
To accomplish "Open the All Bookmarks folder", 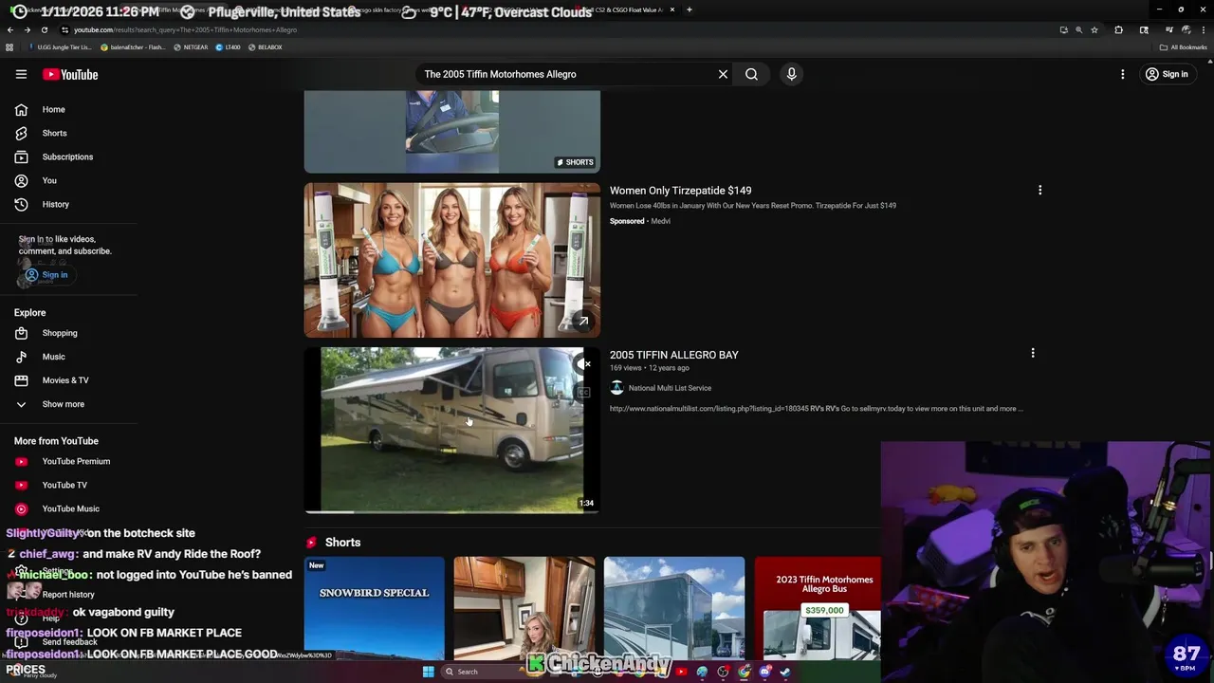I will (1184, 46).
